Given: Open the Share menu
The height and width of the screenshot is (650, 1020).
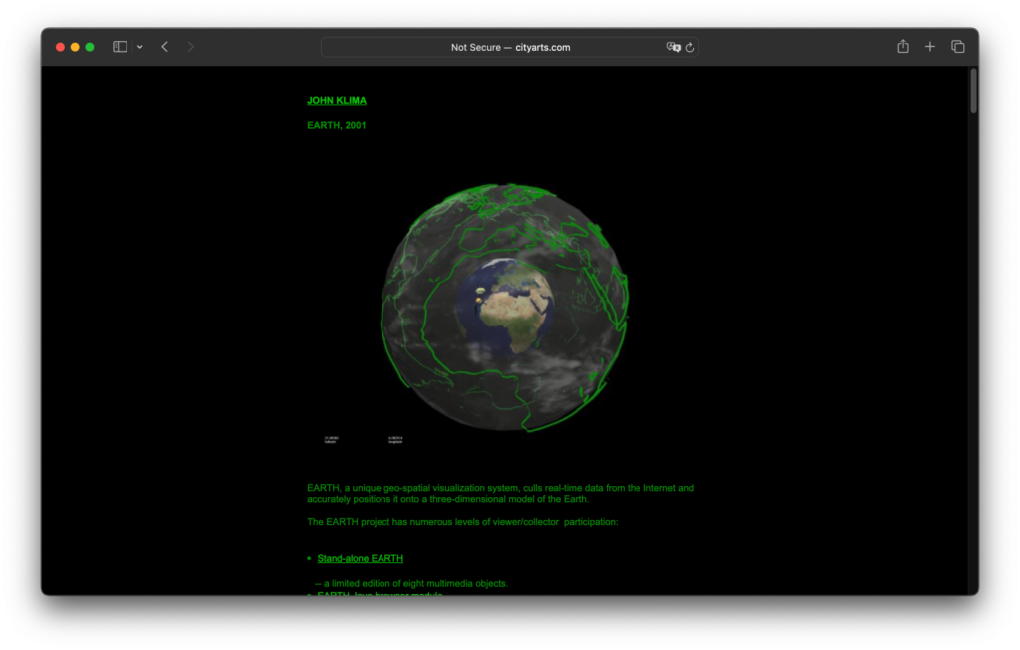Looking at the screenshot, I should tap(903, 47).
